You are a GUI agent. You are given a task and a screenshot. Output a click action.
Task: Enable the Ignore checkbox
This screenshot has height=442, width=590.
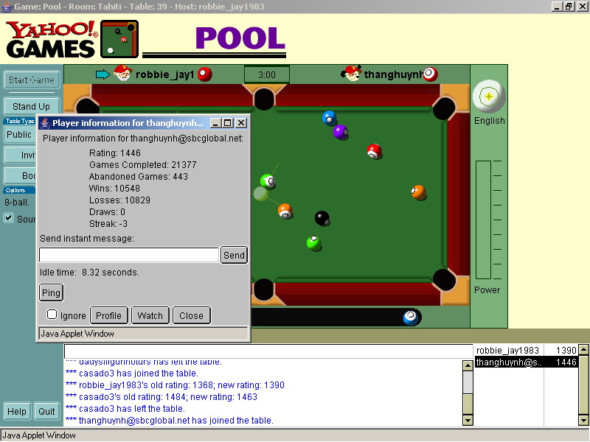tap(52, 315)
